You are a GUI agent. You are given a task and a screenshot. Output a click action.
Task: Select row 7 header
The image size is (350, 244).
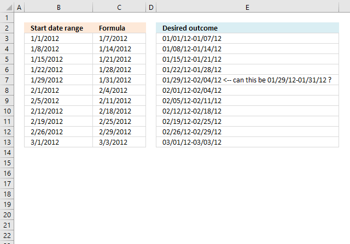[x=8, y=80]
